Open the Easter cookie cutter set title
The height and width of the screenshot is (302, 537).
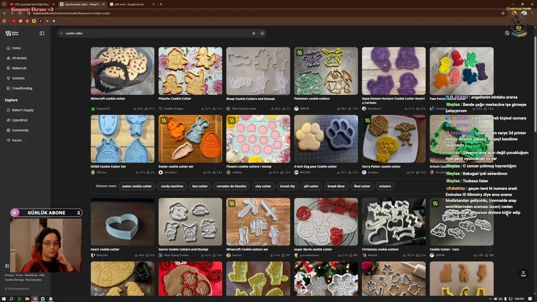point(176,167)
